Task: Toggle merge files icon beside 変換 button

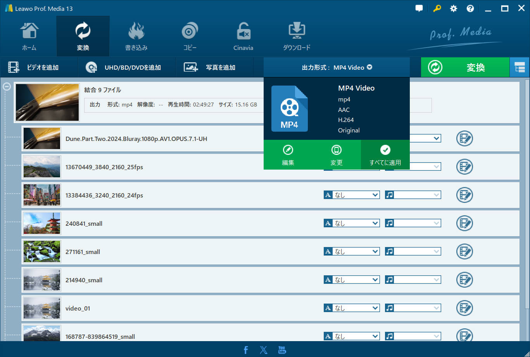Action: [520, 67]
